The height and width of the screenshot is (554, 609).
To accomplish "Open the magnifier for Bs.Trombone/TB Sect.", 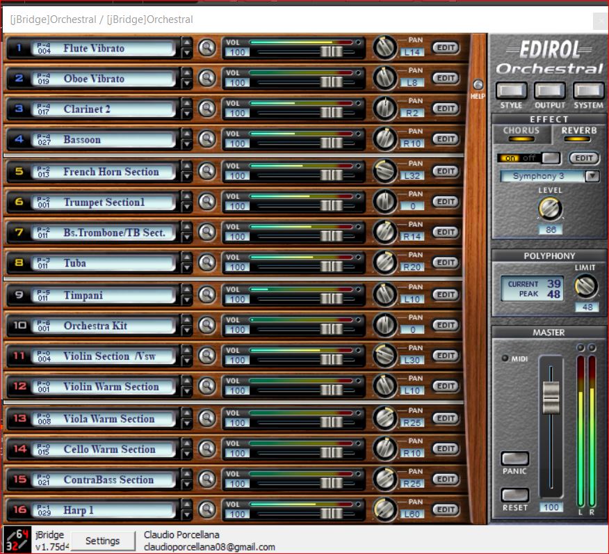I will coord(207,232).
